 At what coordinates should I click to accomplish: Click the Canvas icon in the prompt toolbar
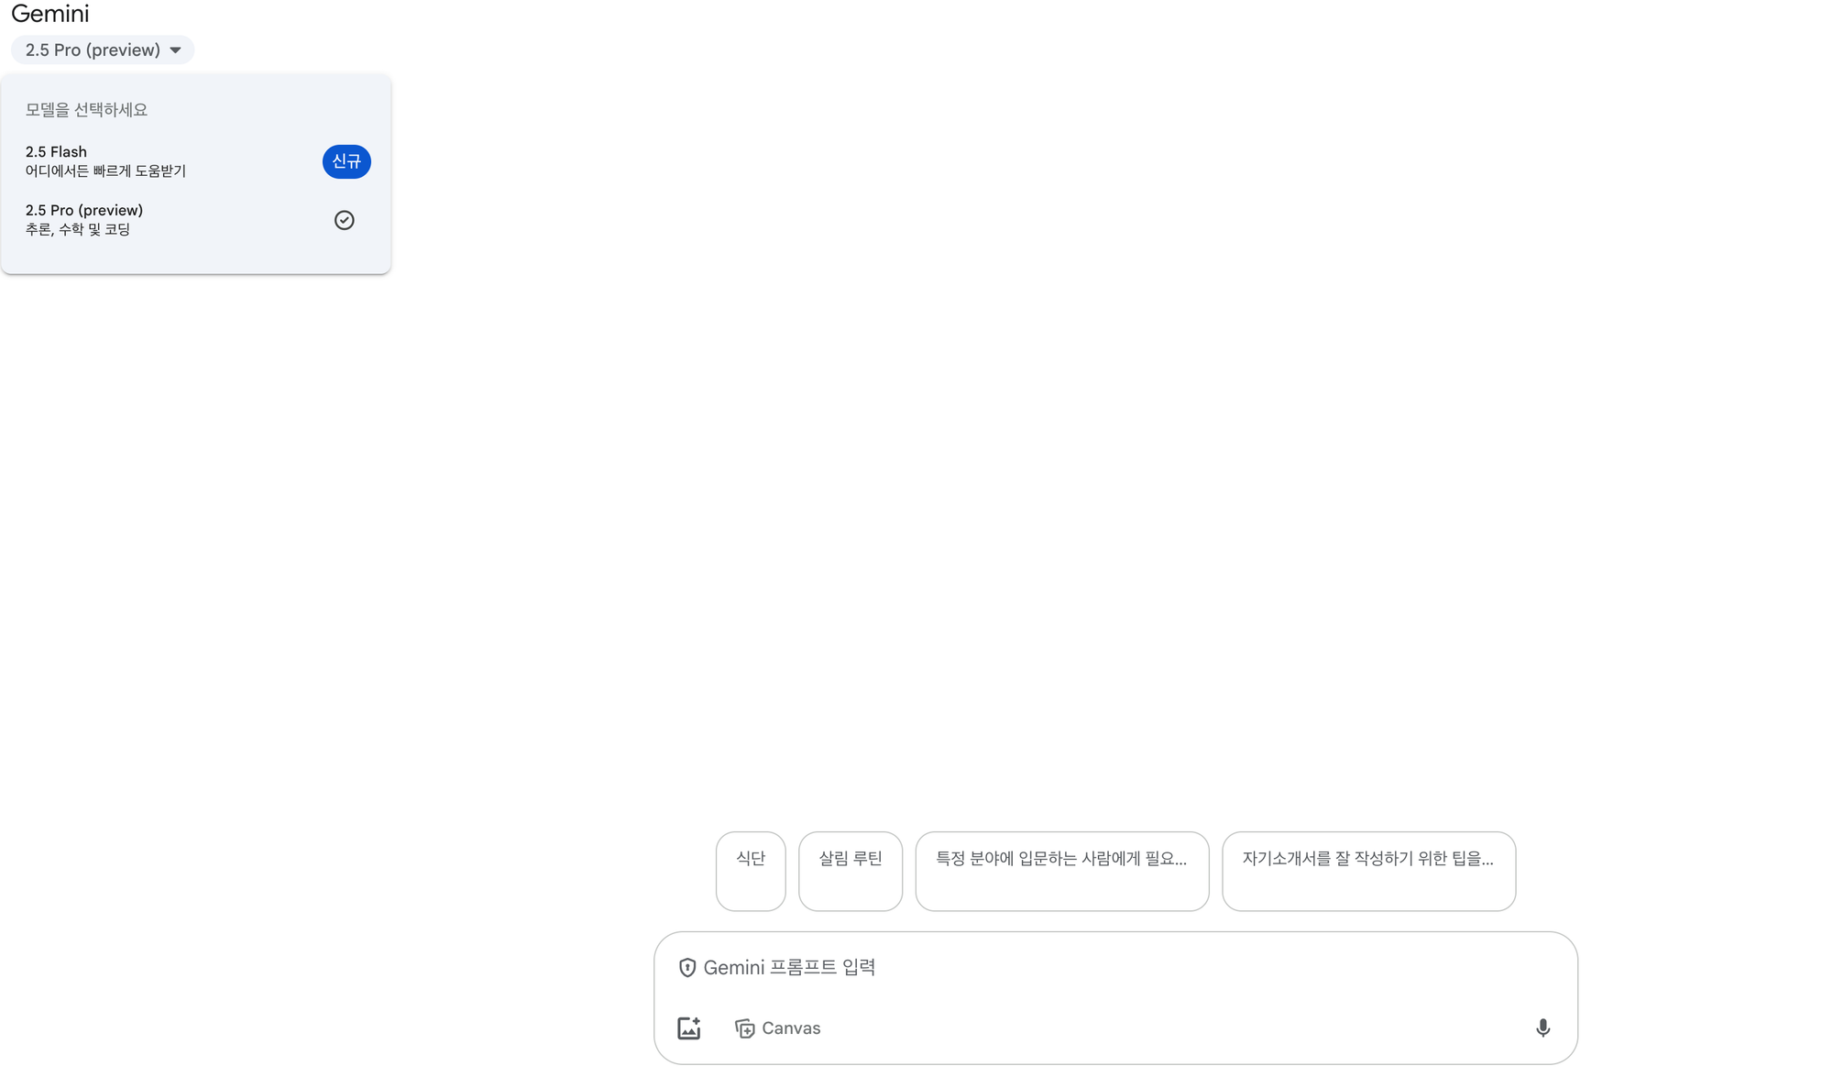(x=745, y=1028)
